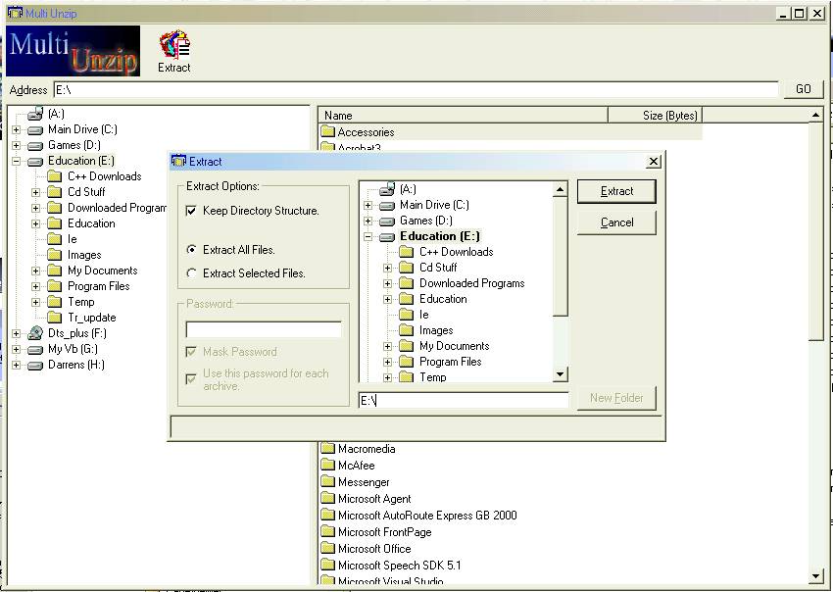Select the Microsoft Office folder icon
Screen dimensions: 833x592
[x=327, y=549]
